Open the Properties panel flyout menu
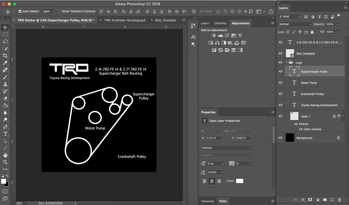 tap(272, 112)
